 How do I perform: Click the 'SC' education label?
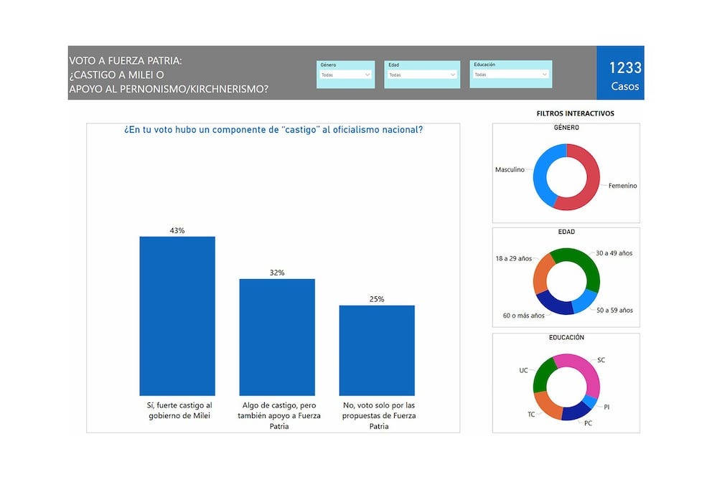pyautogui.click(x=601, y=360)
